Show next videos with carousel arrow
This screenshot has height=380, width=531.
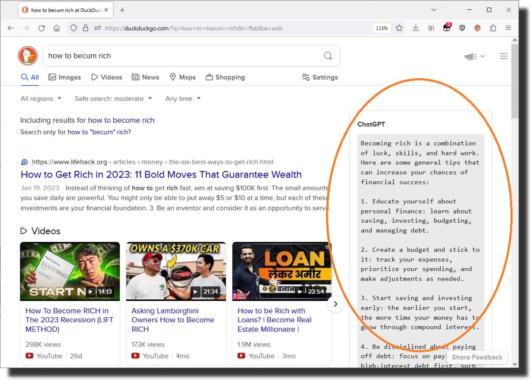click(335, 304)
